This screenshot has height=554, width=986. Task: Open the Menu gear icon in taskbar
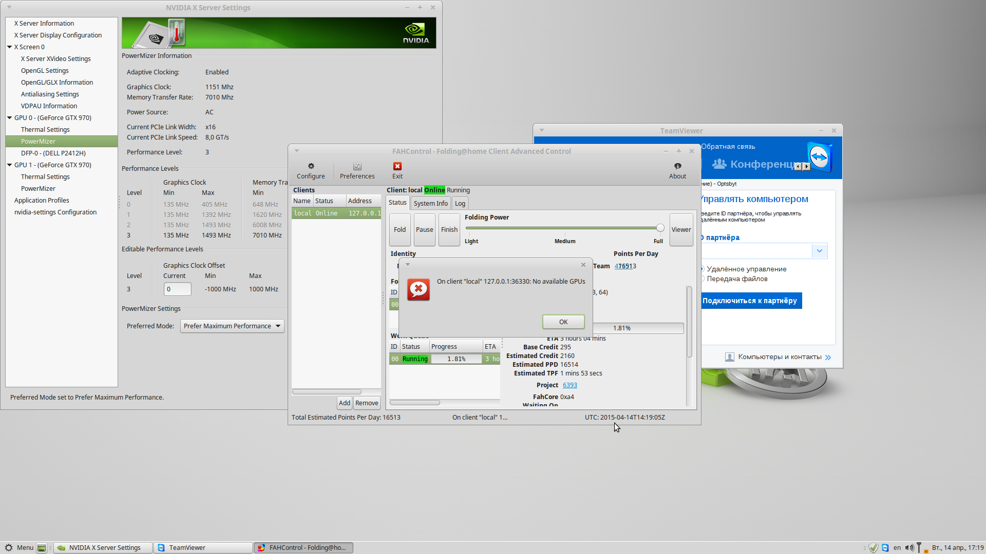9,548
